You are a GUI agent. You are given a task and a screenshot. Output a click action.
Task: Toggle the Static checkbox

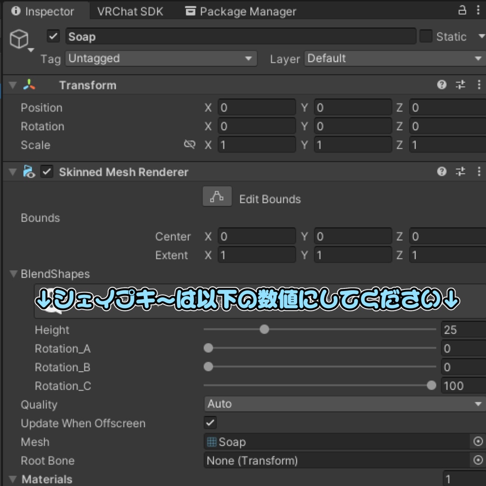426,36
